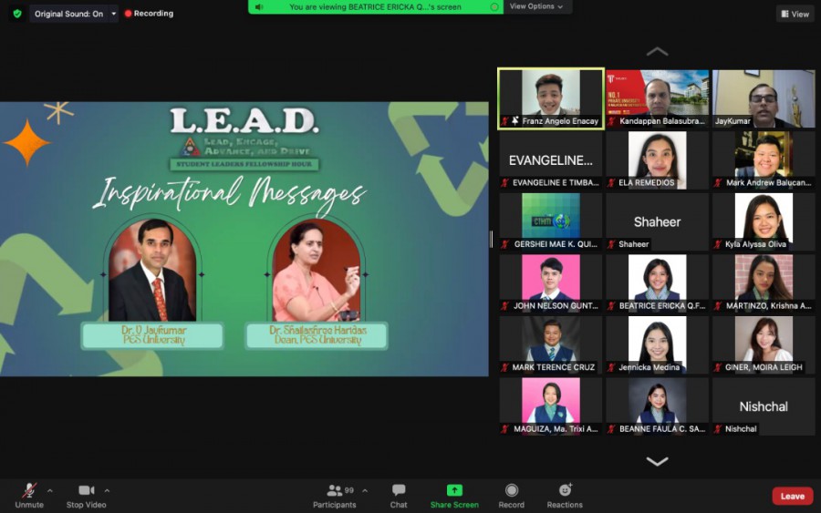
Task: Stop Video camera toggle
Action: pyautogui.click(x=87, y=490)
